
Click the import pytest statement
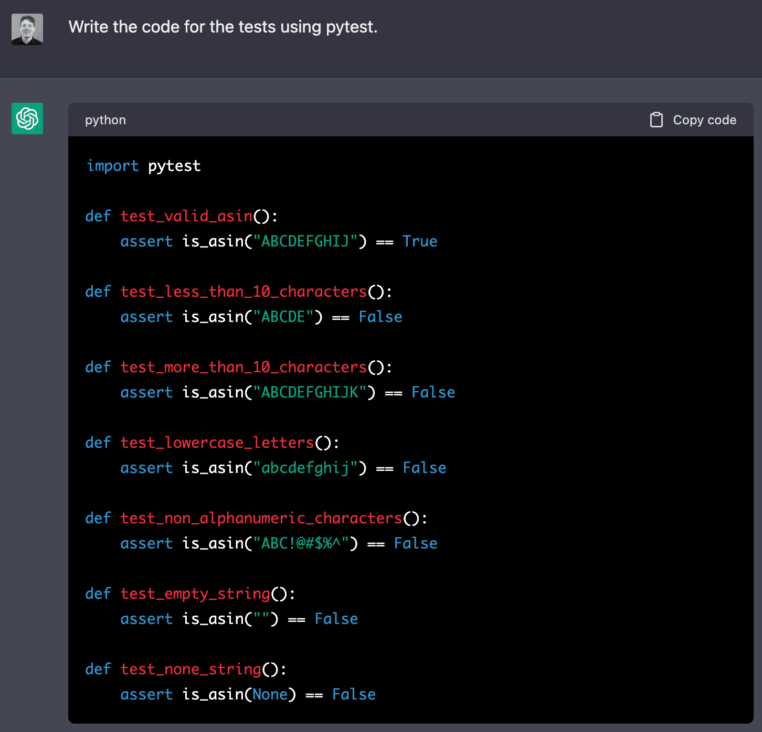pyautogui.click(x=143, y=166)
